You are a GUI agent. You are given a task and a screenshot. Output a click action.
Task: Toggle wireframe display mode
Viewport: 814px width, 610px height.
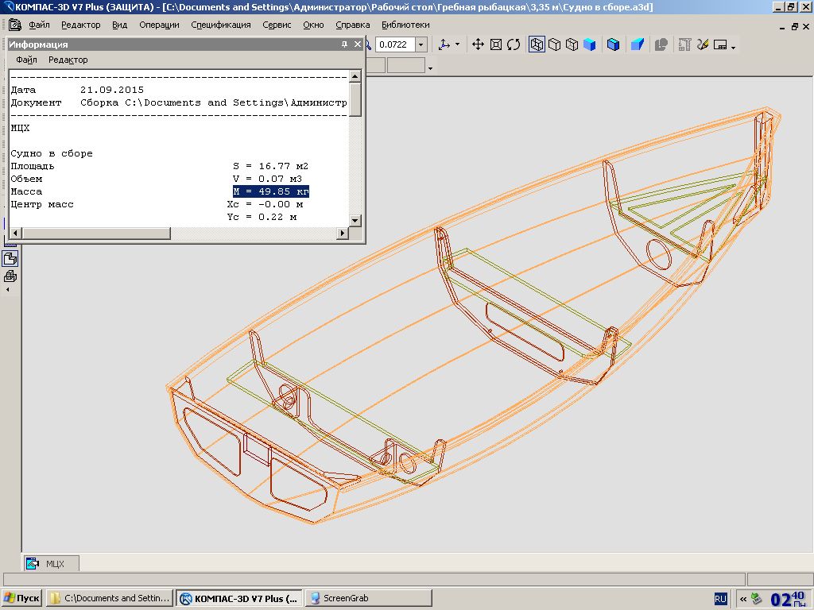tap(537, 44)
